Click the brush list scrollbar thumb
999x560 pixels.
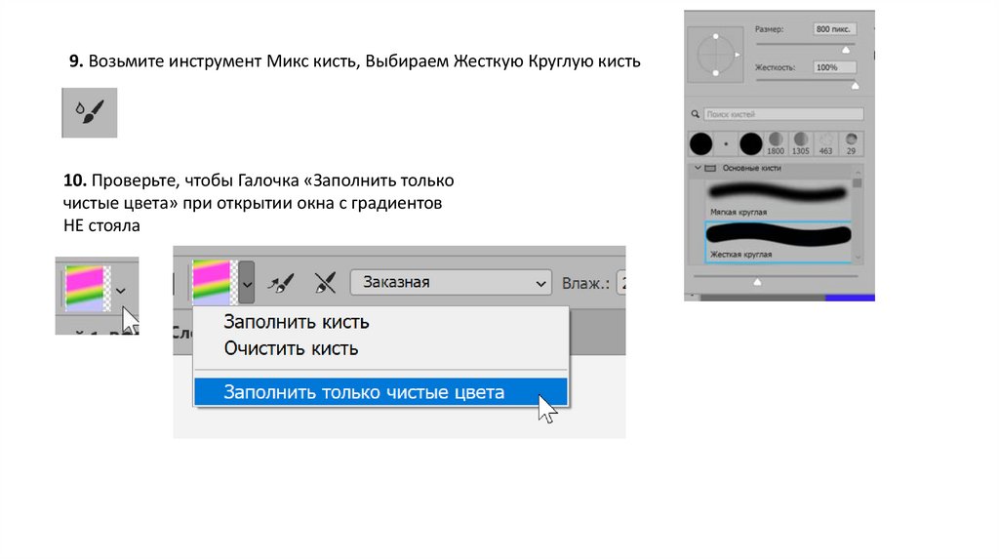pyautogui.click(x=858, y=182)
